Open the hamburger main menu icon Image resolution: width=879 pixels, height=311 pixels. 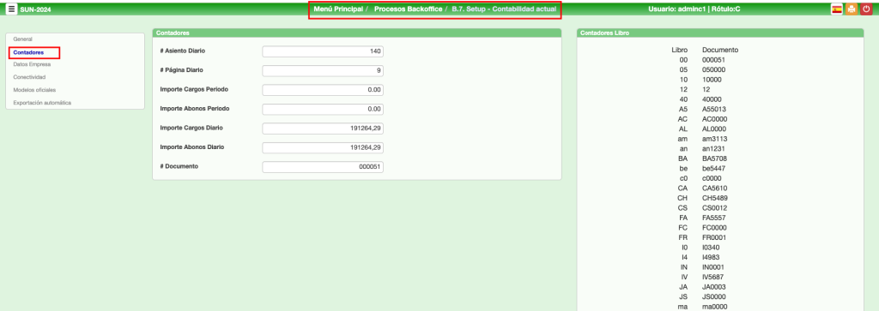click(11, 9)
